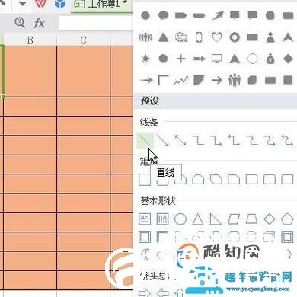This screenshot has height=297, width=297.
Task: Insert the right block arrow shape
Action: coord(145,292)
